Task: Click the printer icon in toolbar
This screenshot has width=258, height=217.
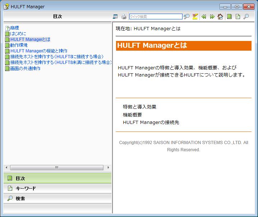Action: coord(124,17)
